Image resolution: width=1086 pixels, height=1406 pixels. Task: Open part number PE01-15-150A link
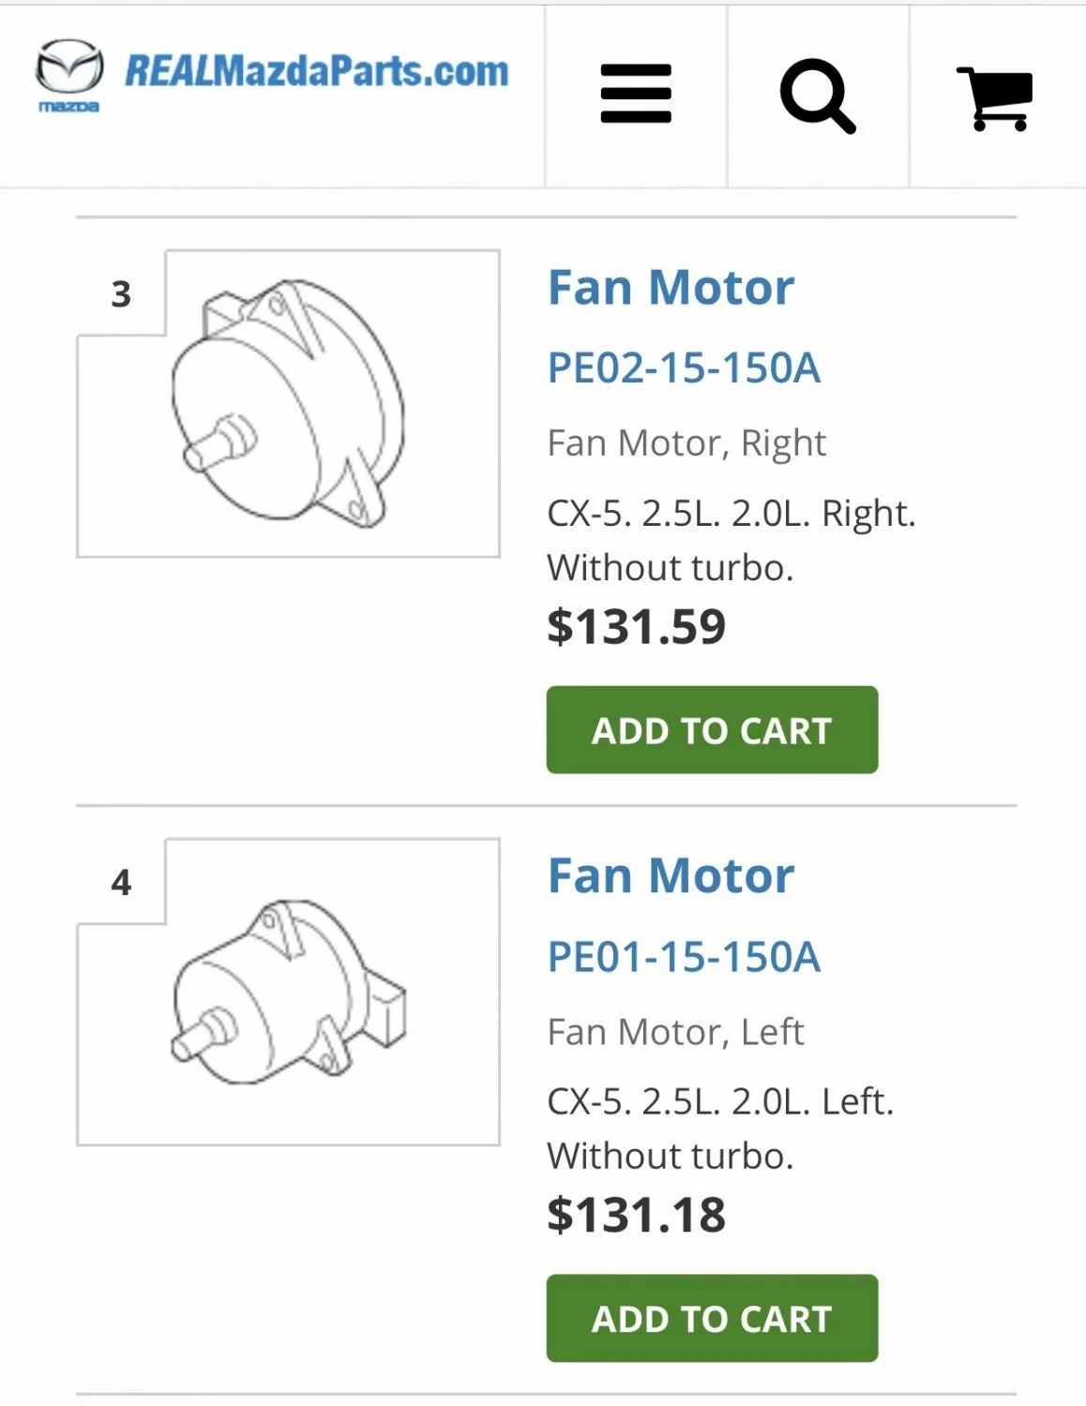(x=684, y=957)
